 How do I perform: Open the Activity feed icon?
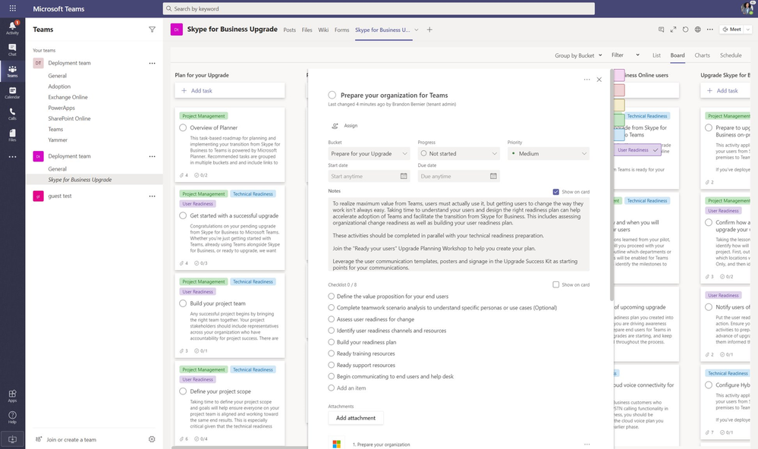coord(12,27)
